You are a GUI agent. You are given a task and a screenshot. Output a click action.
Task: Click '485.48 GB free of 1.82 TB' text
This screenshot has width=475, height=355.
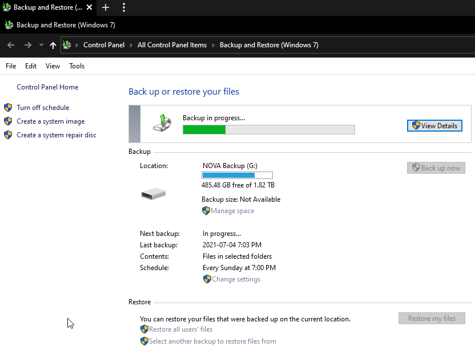(x=238, y=185)
